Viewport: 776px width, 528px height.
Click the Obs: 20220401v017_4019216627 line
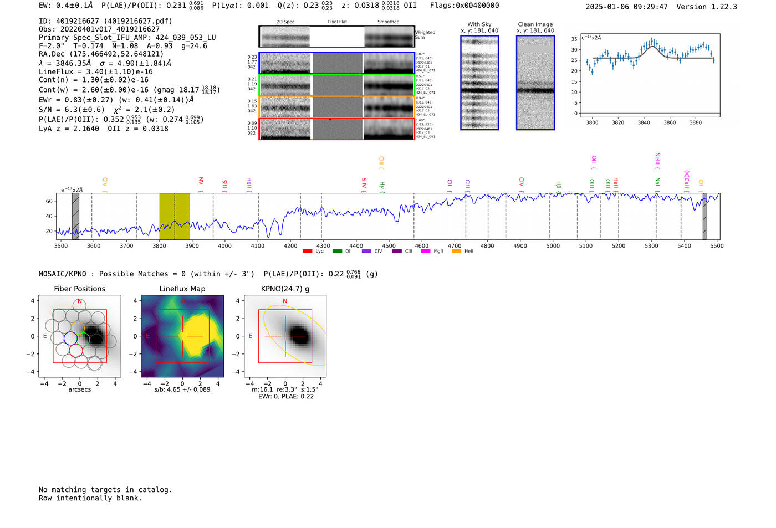tap(99, 29)
